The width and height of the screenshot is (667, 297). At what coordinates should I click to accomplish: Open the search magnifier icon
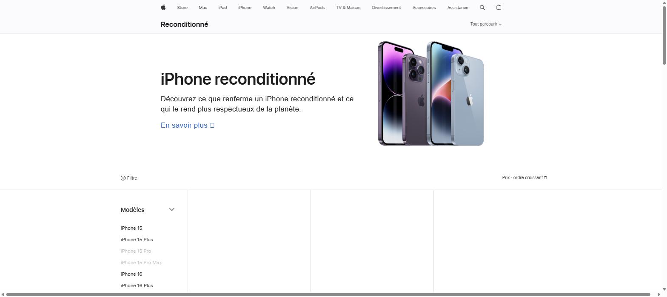[x=482, y=7]
